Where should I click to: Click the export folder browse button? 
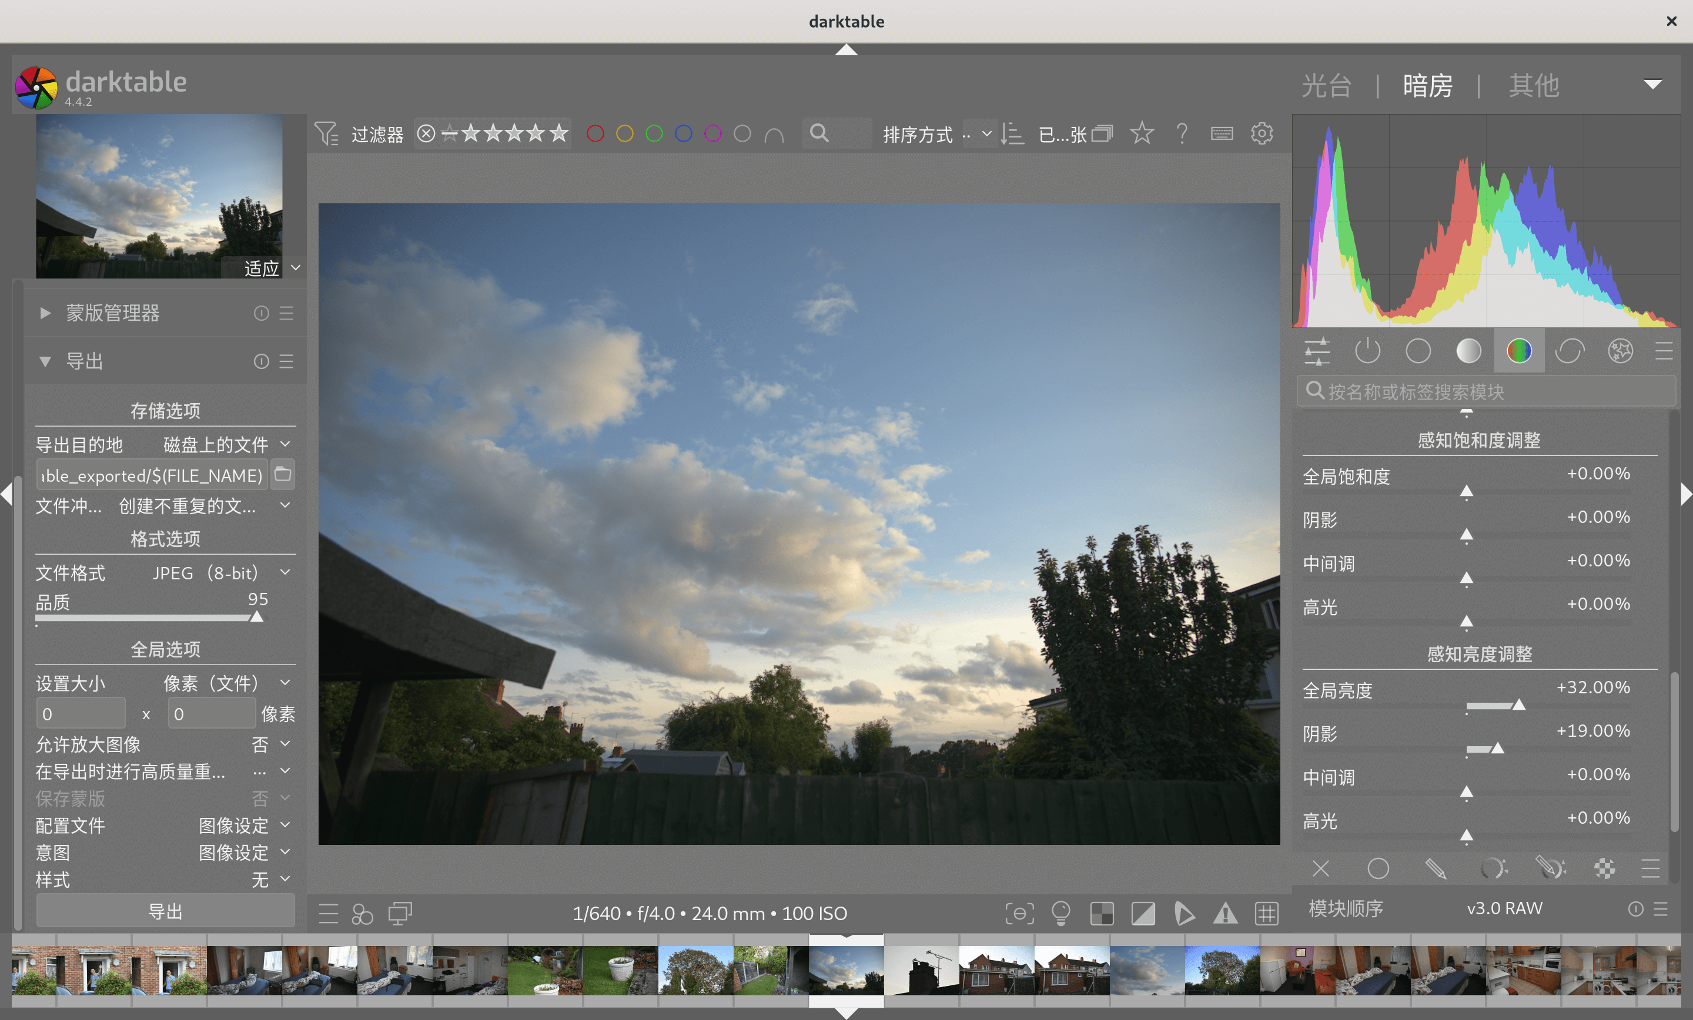(x=282, y=475)
